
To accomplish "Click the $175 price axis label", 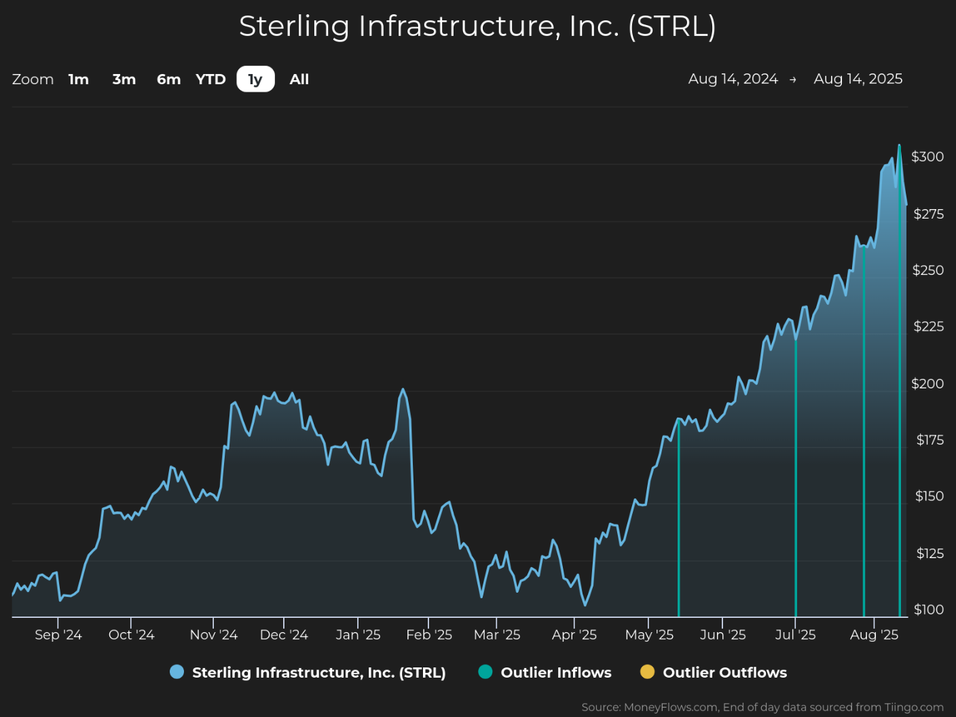I will pyautogui.click(x=930, y=440).
